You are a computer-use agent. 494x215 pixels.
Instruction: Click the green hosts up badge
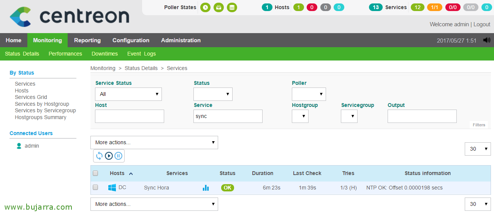pyautogui.click(x=299, y=7)
